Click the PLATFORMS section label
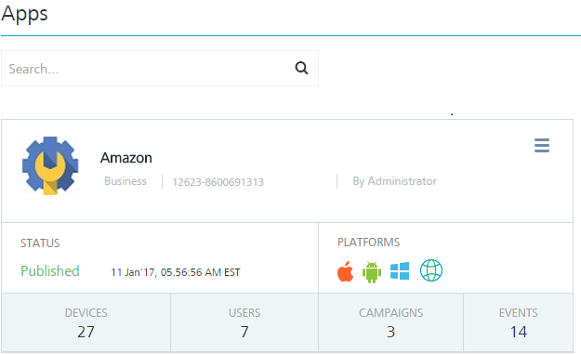581x354 pixels. point(369,243)
